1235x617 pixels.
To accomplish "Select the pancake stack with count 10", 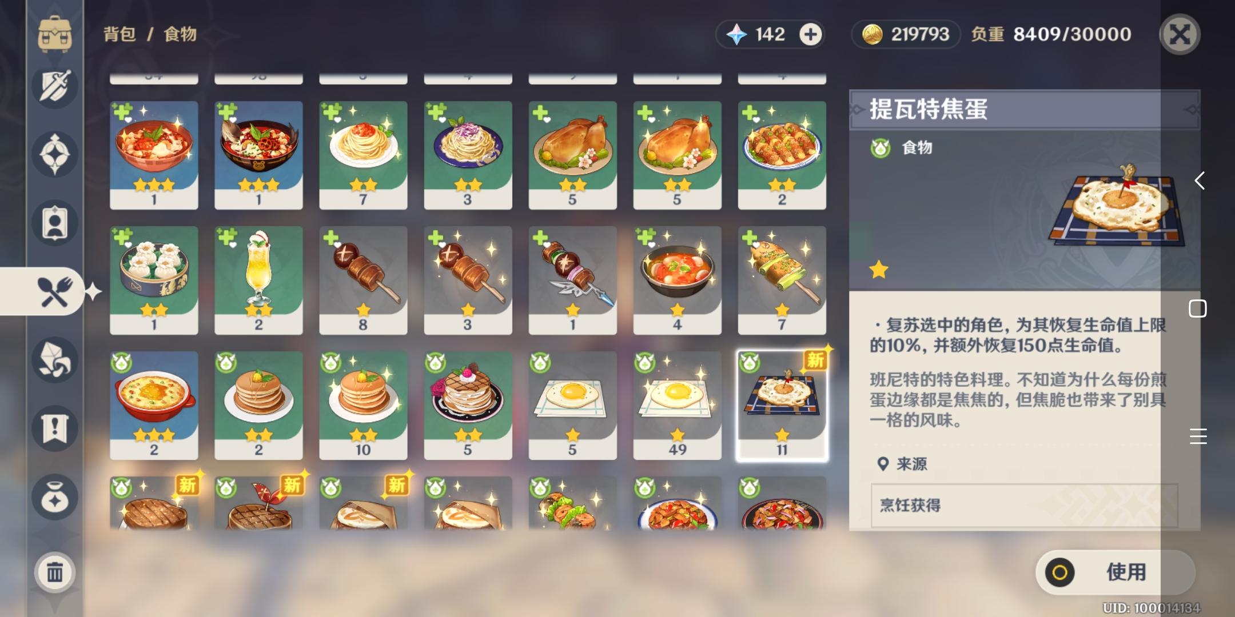I will coord(363,406).
